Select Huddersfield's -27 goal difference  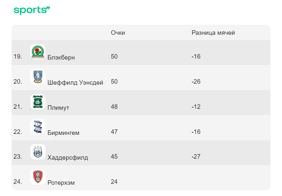[x=196, y=156]
